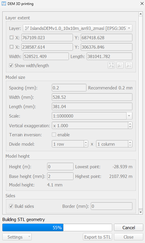
Task: Click the 55% progress bar
Action: click(x=57, y=227)
